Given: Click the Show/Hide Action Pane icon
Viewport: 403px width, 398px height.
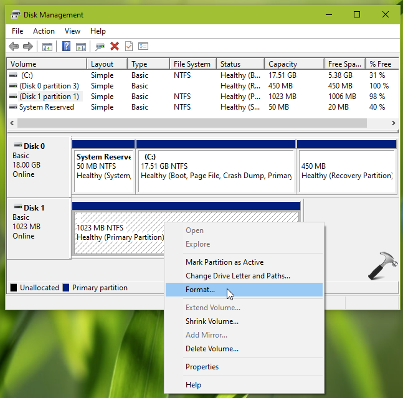Looking at the screenshot, I should pyautogui.click(x=80, y=47).
